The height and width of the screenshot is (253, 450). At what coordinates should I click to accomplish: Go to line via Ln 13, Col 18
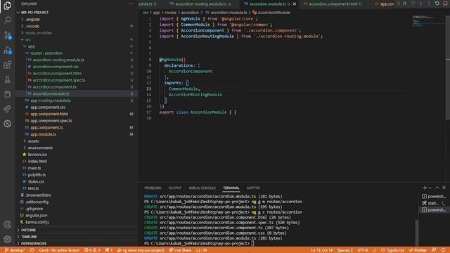[x=322, y=250]
